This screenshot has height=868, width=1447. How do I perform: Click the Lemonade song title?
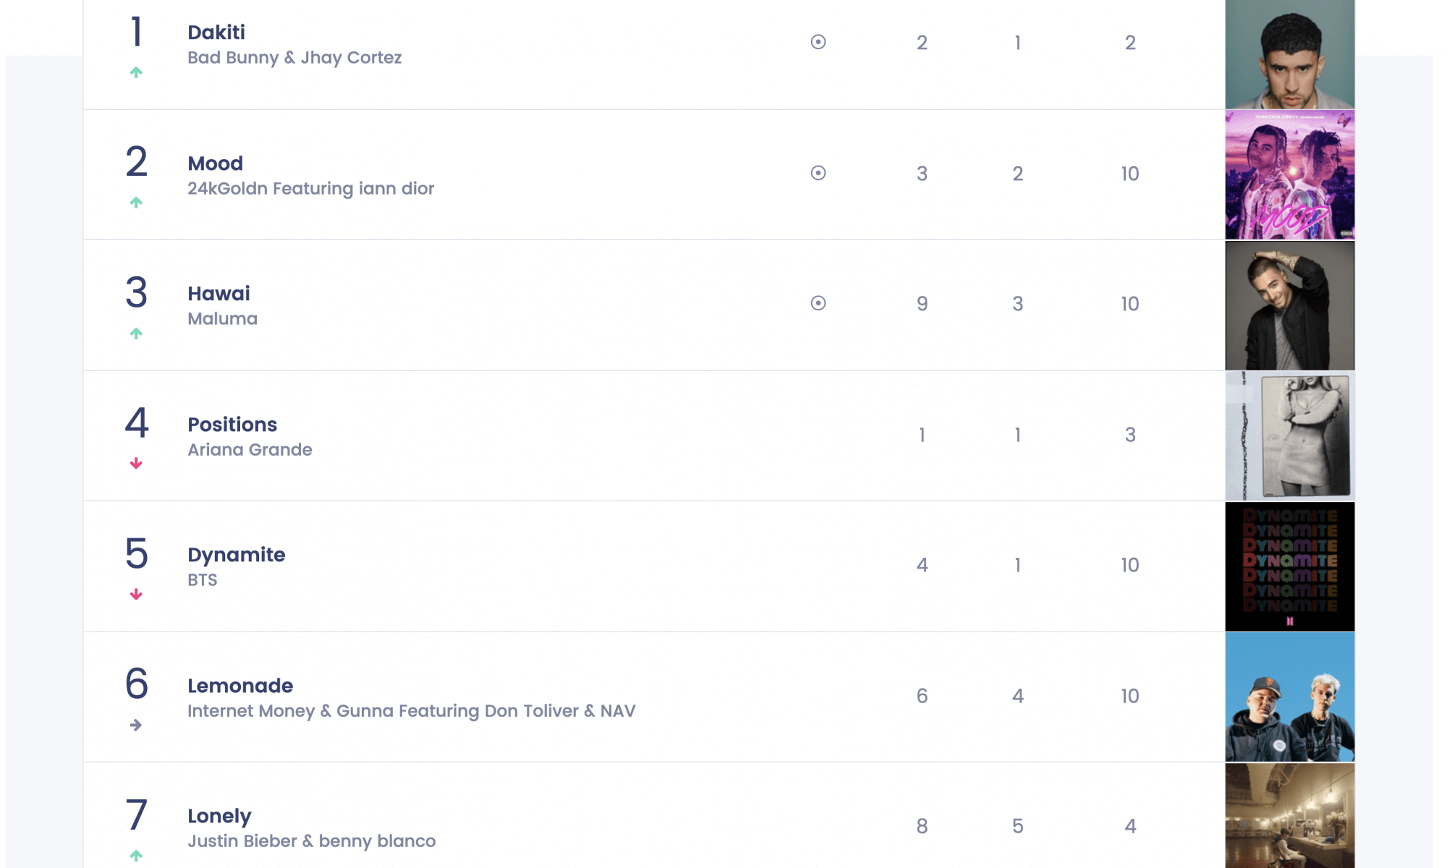pos(240,686)
